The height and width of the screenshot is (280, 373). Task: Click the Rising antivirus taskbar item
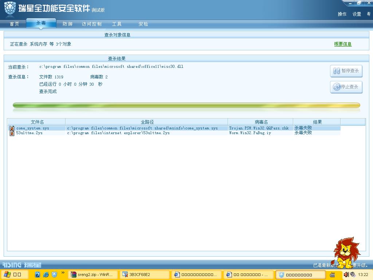pos(300,275)
